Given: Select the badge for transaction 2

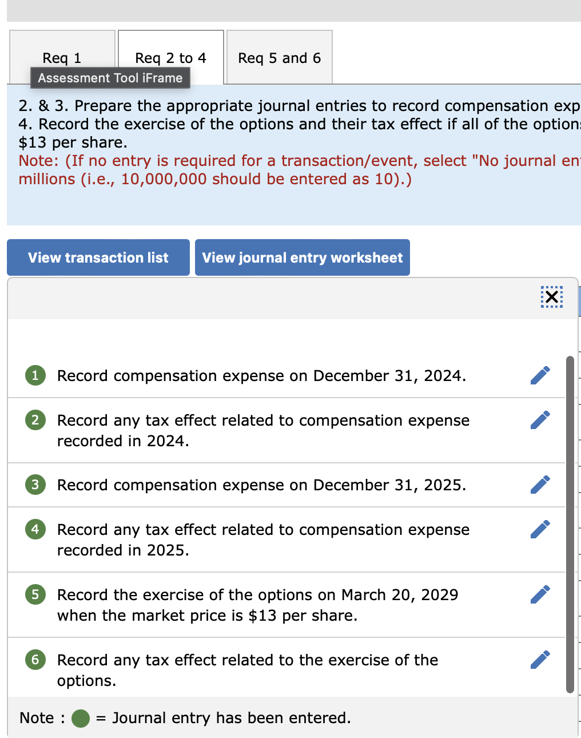Looking at the screenshot, I should [35, 420].
